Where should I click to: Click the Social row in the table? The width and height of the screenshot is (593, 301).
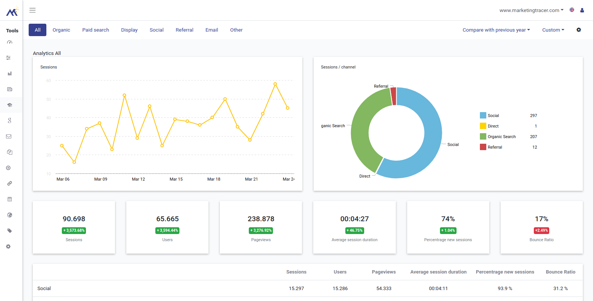coord(308,289)
